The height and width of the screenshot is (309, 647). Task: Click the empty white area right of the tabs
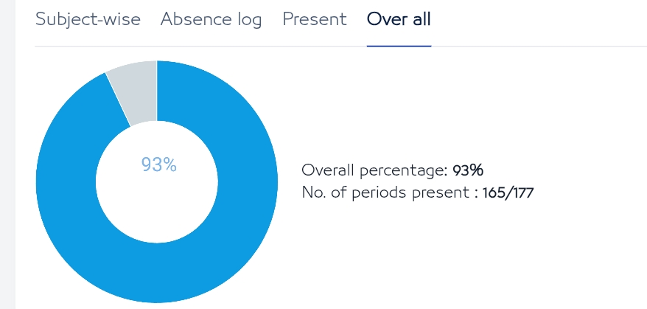click(x=538, y=21)
